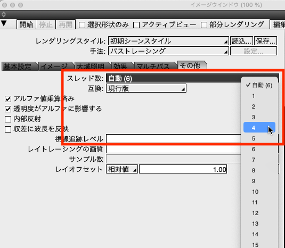Image resolution: width=285 pixels, height=248 pixels.
Task: Enable the 収差に波長を反映 checkbox
Action: pos(8,129)
